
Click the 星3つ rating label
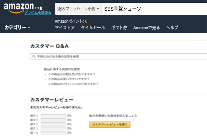pos(34,124)
